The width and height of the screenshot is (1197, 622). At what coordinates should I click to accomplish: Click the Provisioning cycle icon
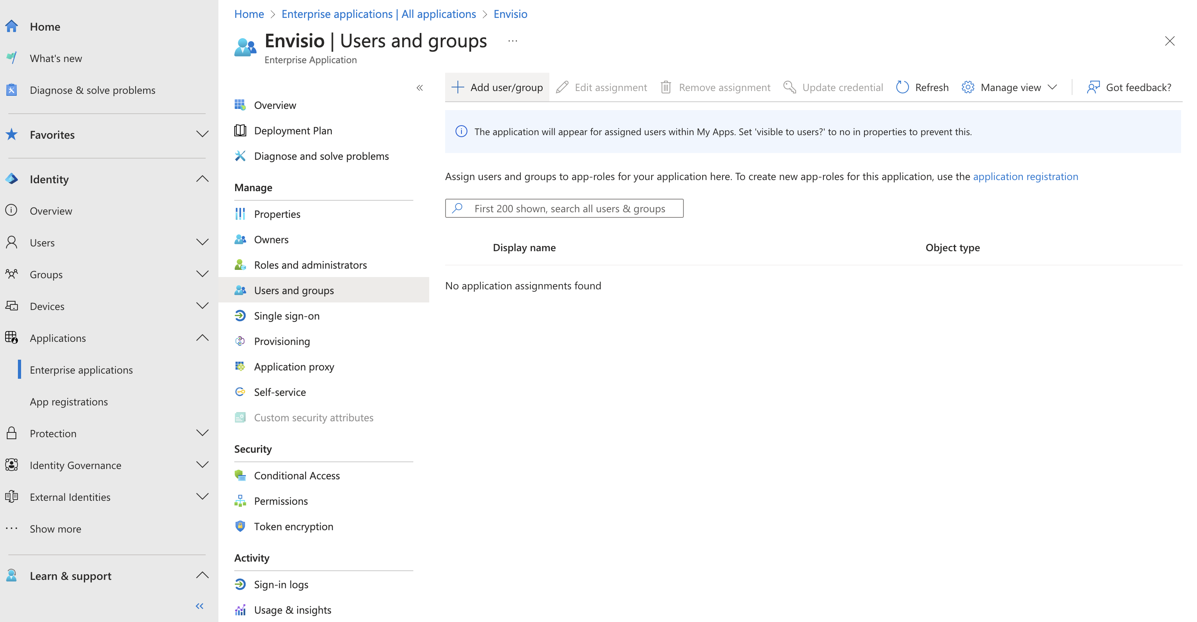[240, 341]
